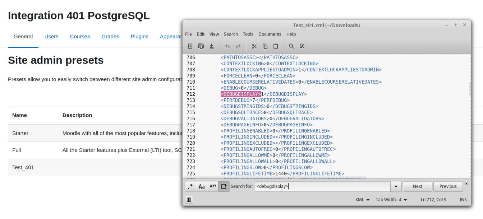Open a file via the toolbar icon
This screenshot has height=219, width=483.
(x=201, y=46)
